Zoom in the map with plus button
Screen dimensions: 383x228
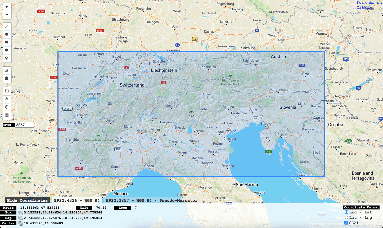click(7, 7)
